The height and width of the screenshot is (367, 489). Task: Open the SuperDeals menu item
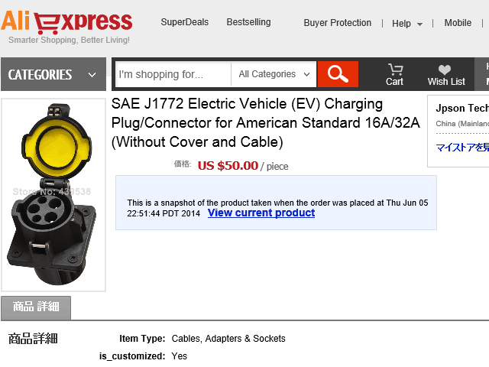pyautogui.click(x=184, y=22)
